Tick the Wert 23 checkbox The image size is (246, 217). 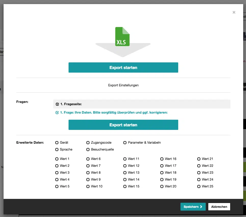pos(199,173)
